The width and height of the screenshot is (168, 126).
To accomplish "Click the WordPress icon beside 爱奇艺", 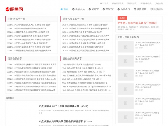I will (x=90, y=9).
